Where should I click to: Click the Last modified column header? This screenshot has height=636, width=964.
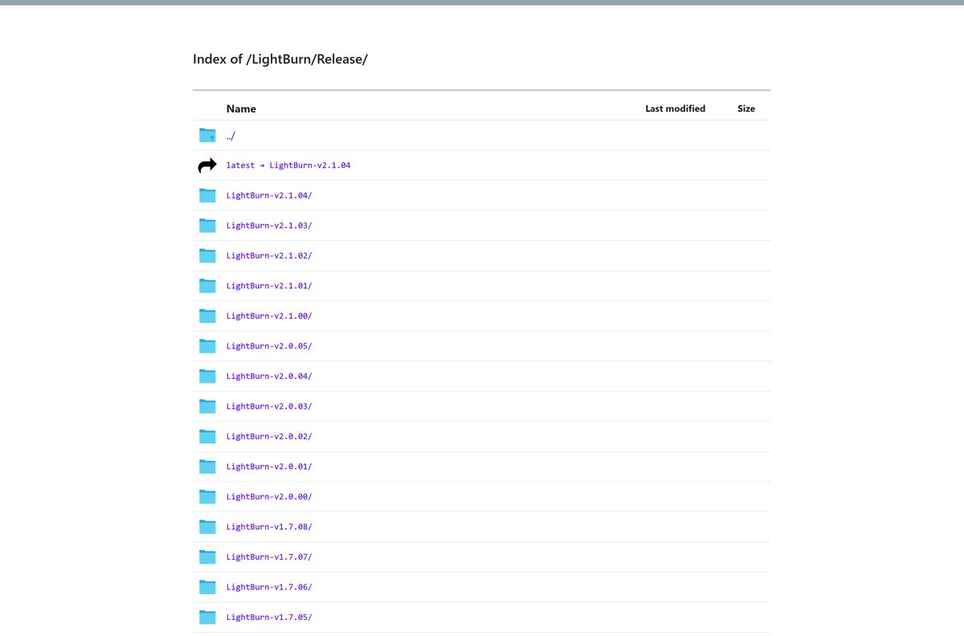676,108
